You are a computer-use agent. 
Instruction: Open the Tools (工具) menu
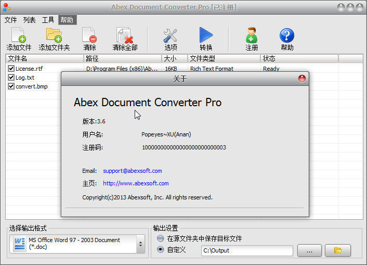pos(48,20)
